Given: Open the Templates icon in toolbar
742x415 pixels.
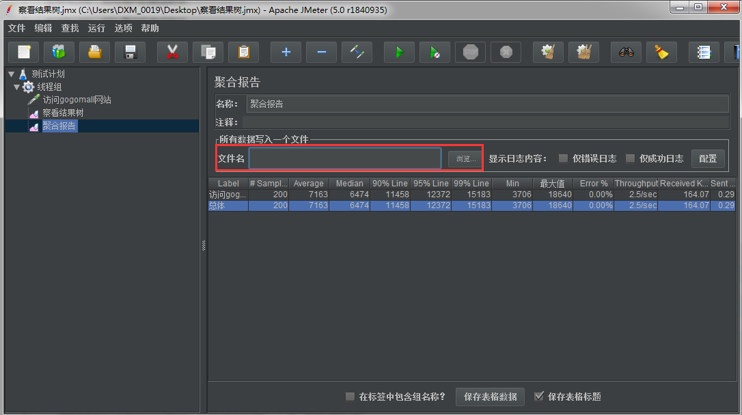Looking at the screenshot, I should click(x=59, y=52).
